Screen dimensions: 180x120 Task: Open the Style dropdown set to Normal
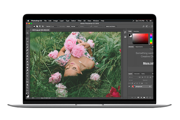coord(75,26)
